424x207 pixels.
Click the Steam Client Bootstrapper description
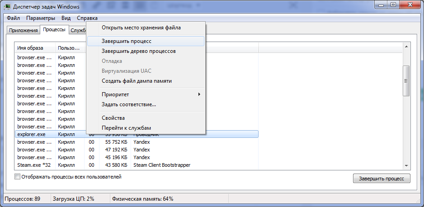(x=162, y=165)
